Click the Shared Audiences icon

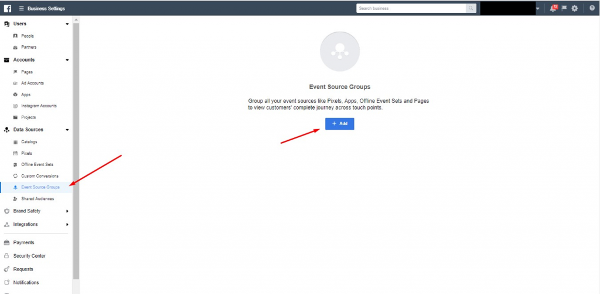pyautogui.click(x=15, y=199)
